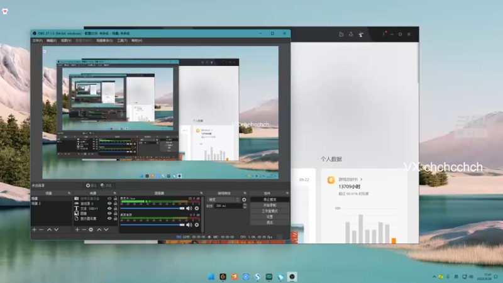
Task: Toggle visibility of 图像 source
Action: tap(109, 213)
